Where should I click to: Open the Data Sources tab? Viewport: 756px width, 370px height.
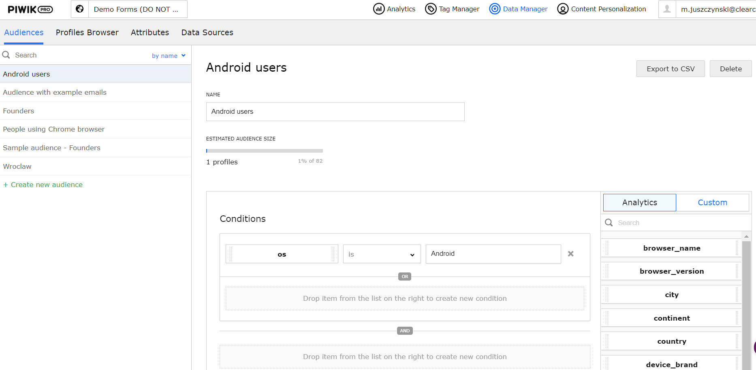[x=207, y=32]
